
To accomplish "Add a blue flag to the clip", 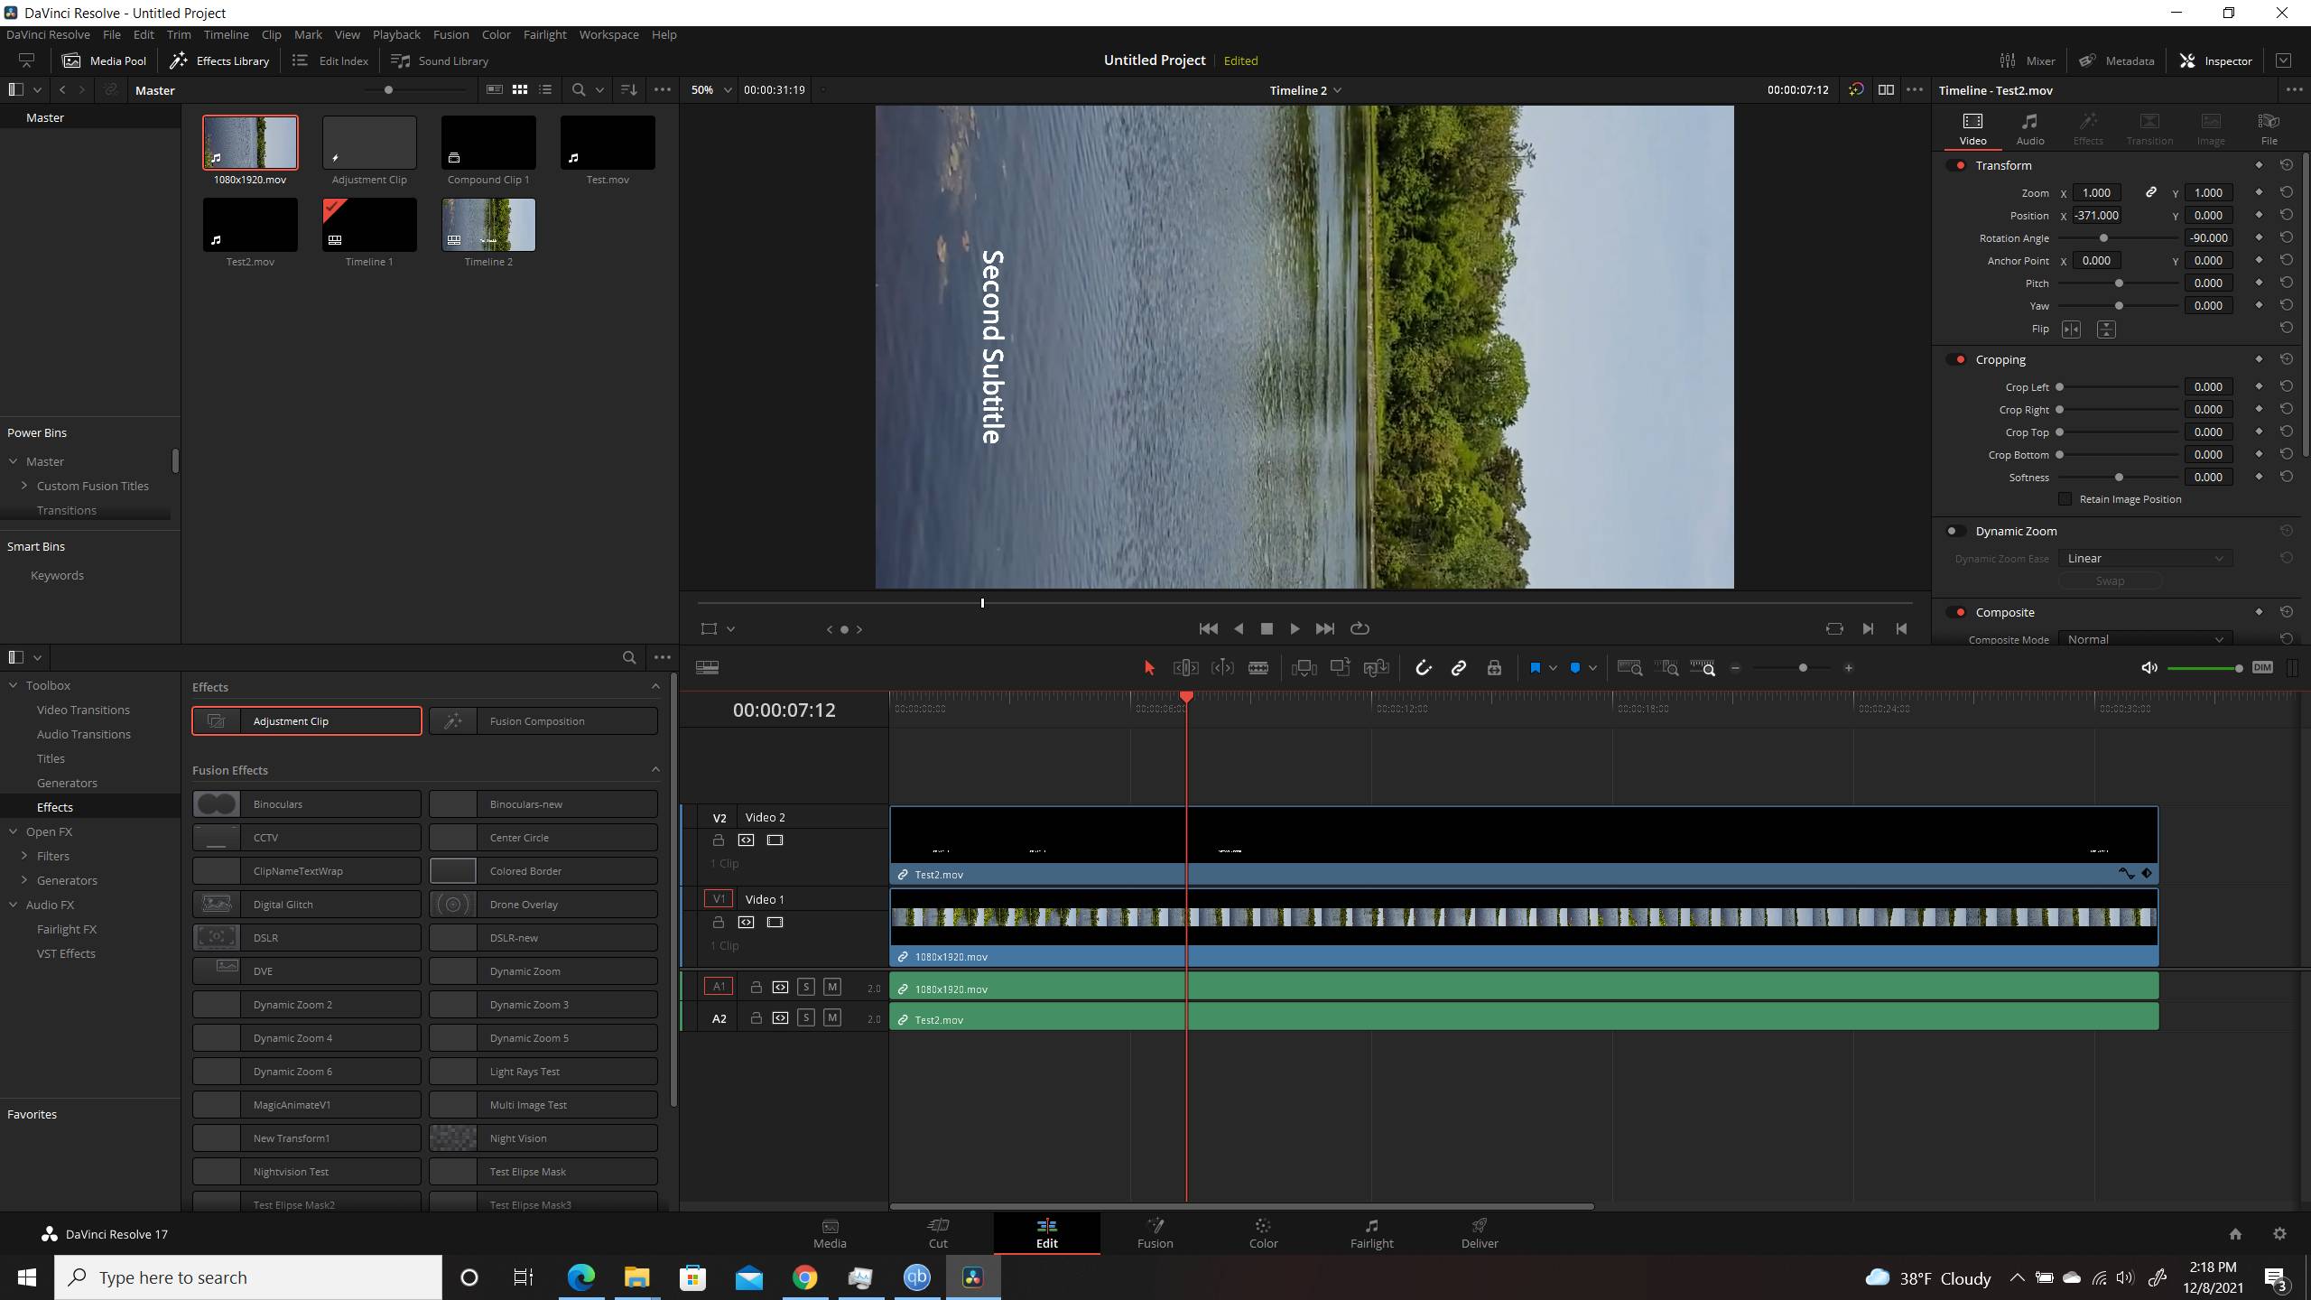I will [1535, 668].
